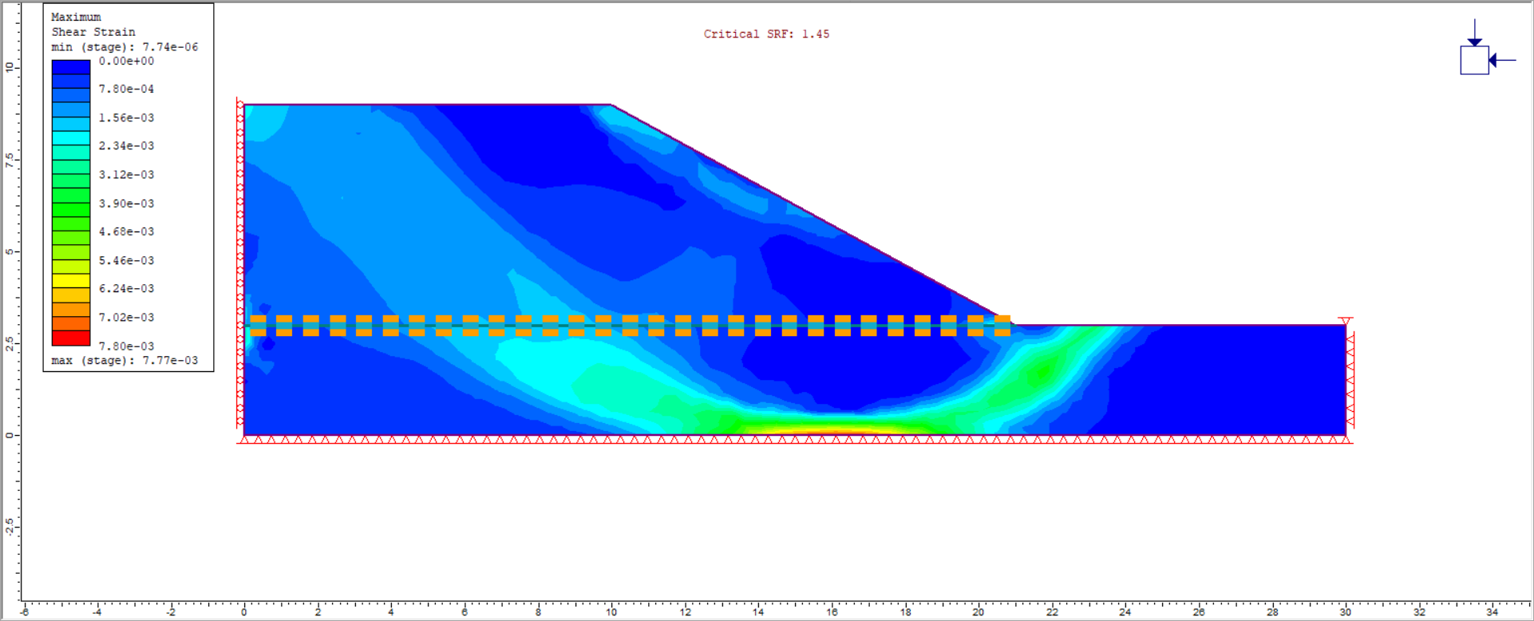The height and width of the screenshot is (621, 1534).
Task: Click the max (stage) value text
Action: coord(125,361)
